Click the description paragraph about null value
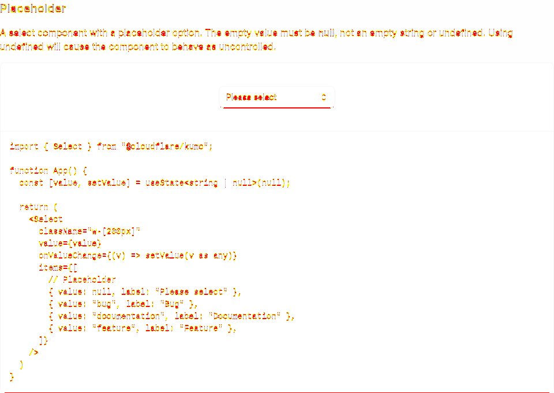 click(256, 40)
